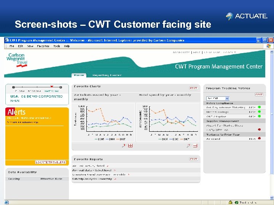Click the EDIT button in Program Tracking Metrics
Screen dimensions: 274x205
259,95
